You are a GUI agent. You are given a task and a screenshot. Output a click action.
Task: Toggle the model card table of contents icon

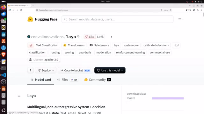pyautogui.click(x=19, y=96)
